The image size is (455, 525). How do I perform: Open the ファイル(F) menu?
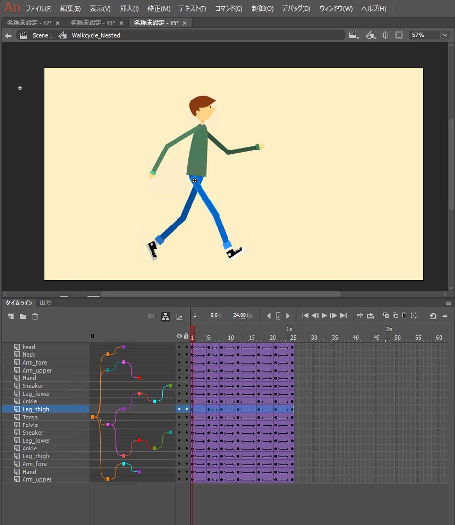(38, 9)
